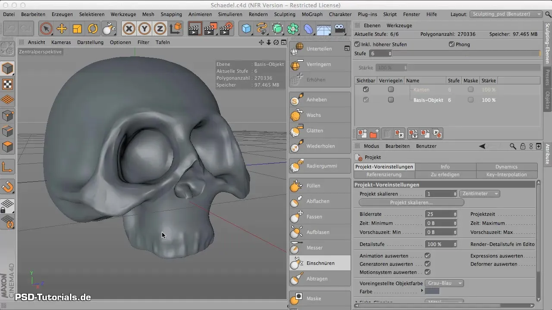
Task: Expand the Farbe disclosure arrow
Action: [x=422, y=291]
